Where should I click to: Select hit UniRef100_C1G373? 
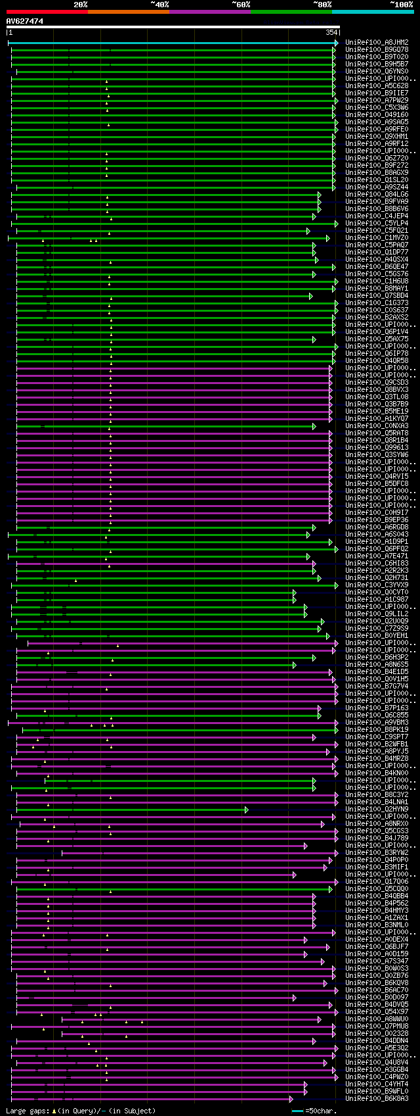pos(377,303)
